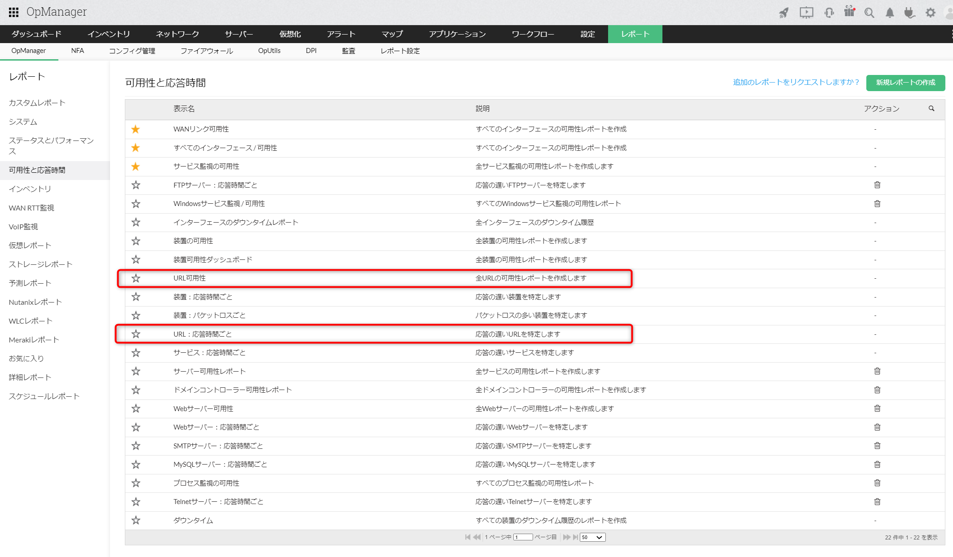Image resolution: width=953 pixels, height=557 pixels.
Task: Open the apps grid icon beside OpManager
Action: click(x=13, y=12)
